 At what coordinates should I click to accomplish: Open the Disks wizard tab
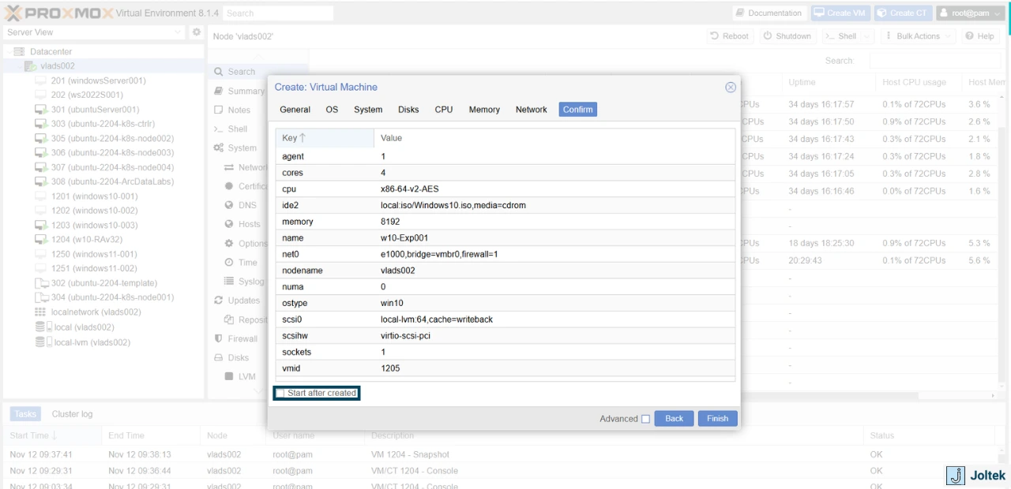tap(408, 110)
